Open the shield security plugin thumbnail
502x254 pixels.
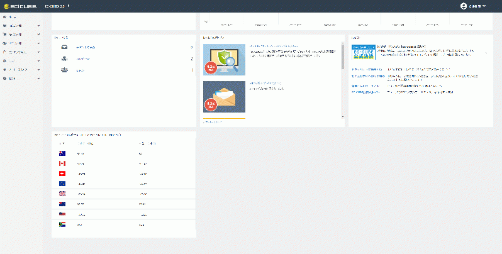pos(224,60)
